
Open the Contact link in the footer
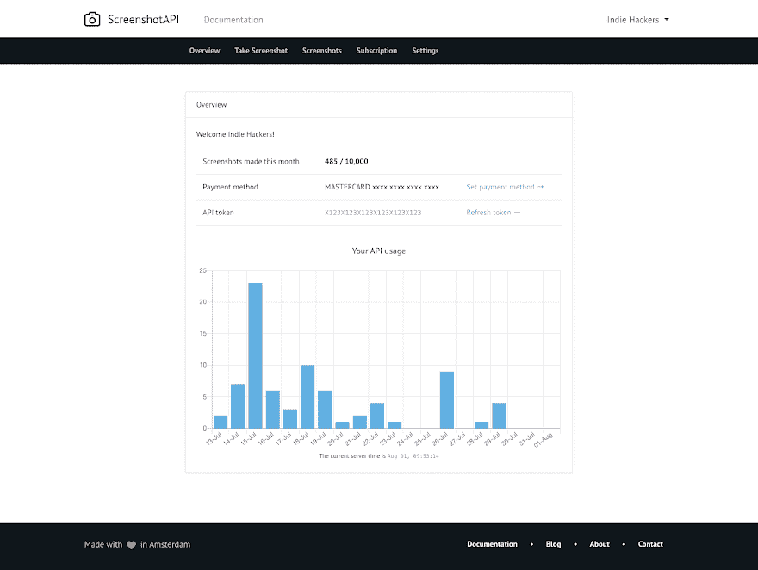(650, 544)
